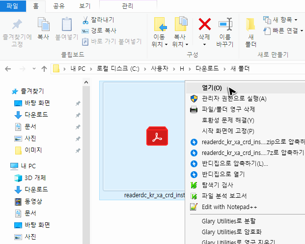The width and height of the screenshot is (305, 244).
Task: Click 내 PC in the address bar
Action: tap(78, 68)
